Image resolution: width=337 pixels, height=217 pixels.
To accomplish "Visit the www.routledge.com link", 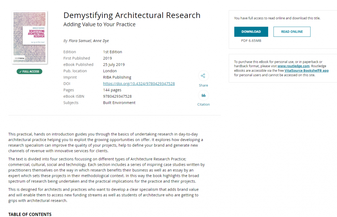I will click(x=293, y=66).
